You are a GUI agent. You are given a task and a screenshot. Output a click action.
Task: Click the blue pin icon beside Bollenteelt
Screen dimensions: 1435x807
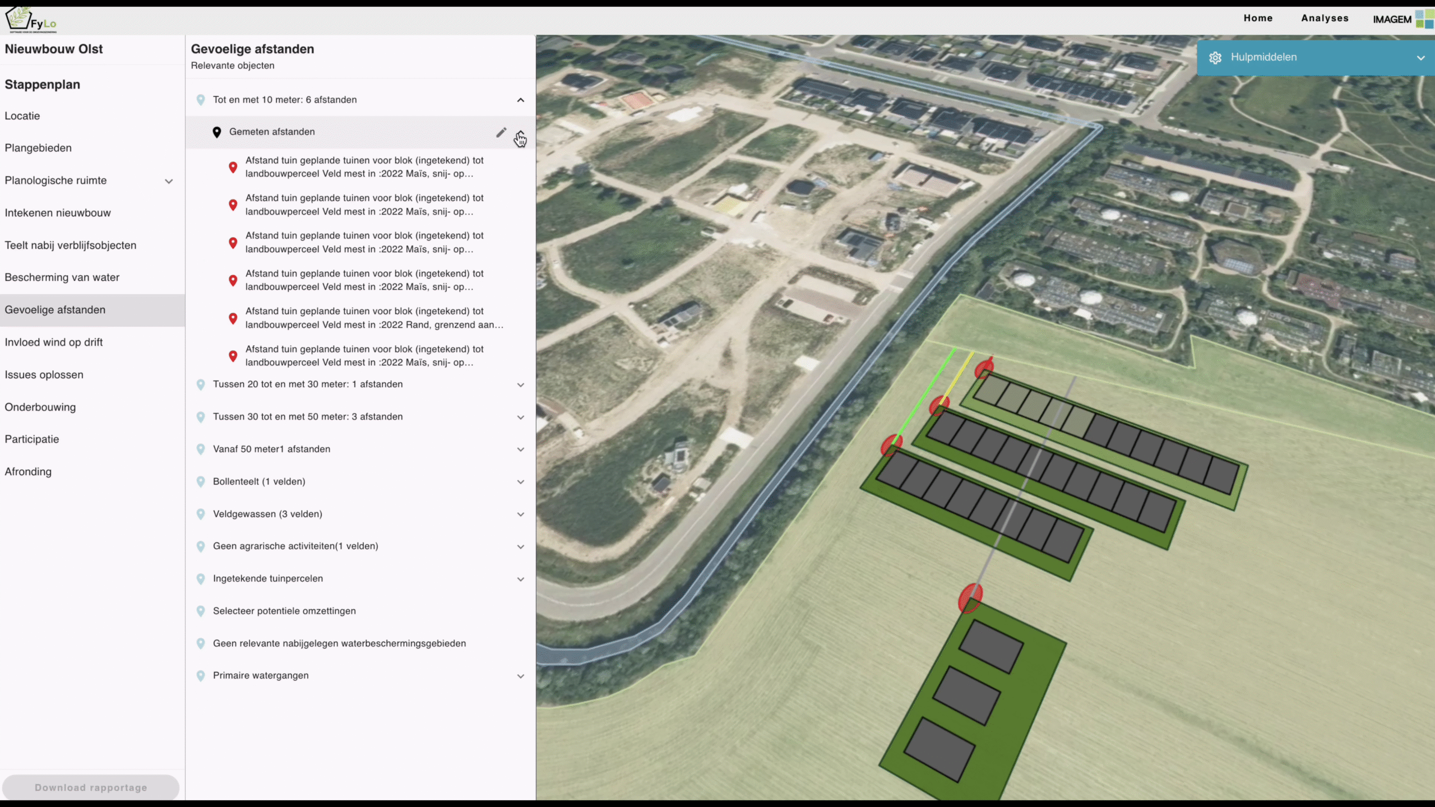pyautogui.click(x=201, y=482)
